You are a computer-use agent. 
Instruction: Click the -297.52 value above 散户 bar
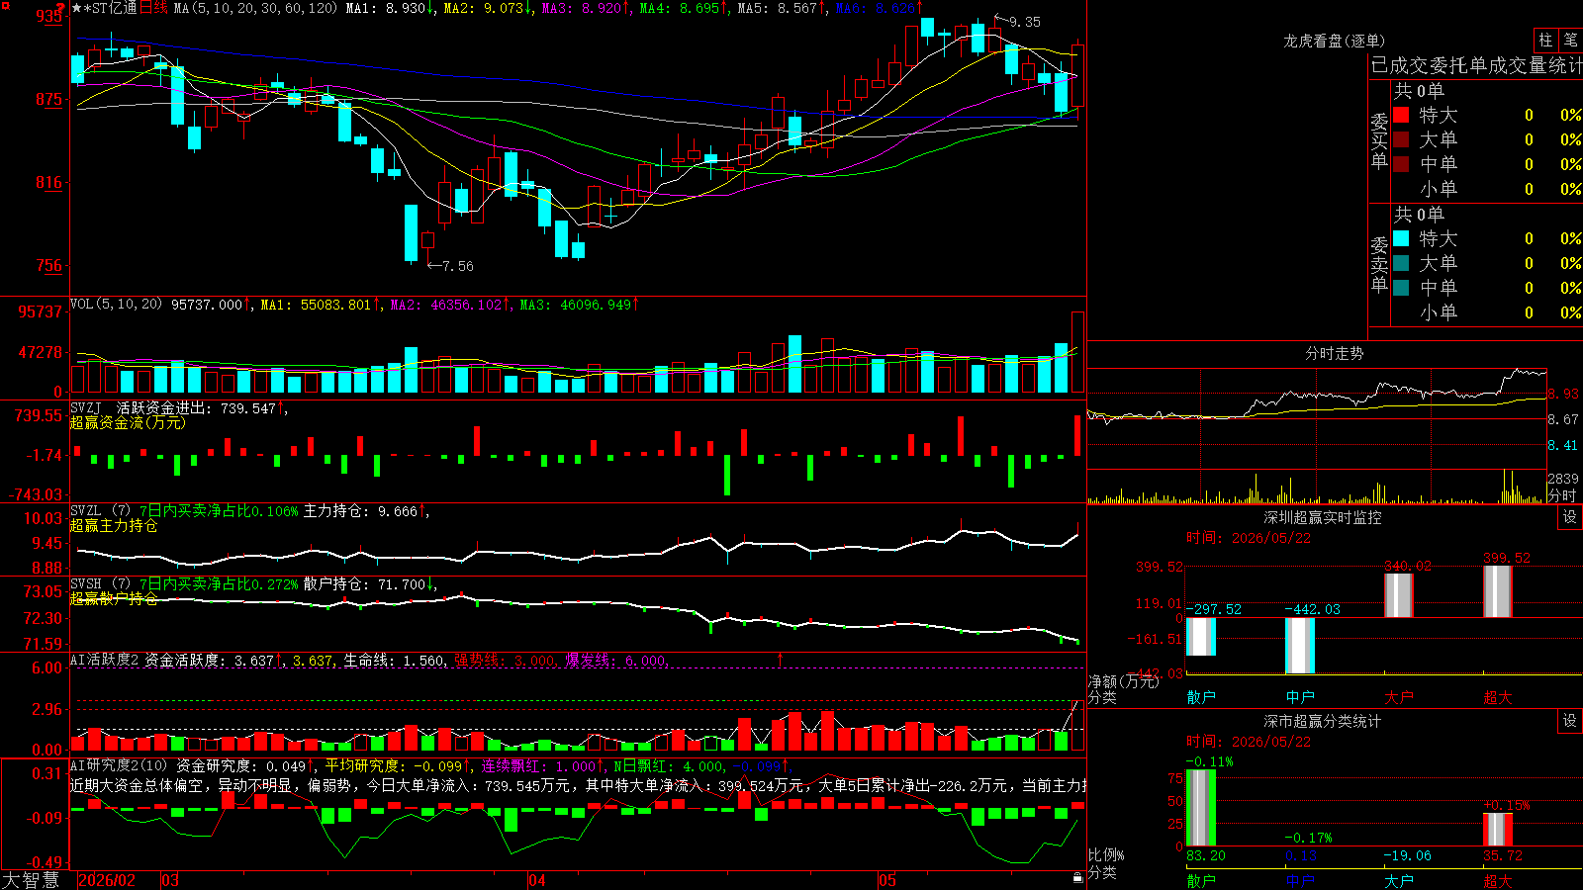coord(1214,609)
